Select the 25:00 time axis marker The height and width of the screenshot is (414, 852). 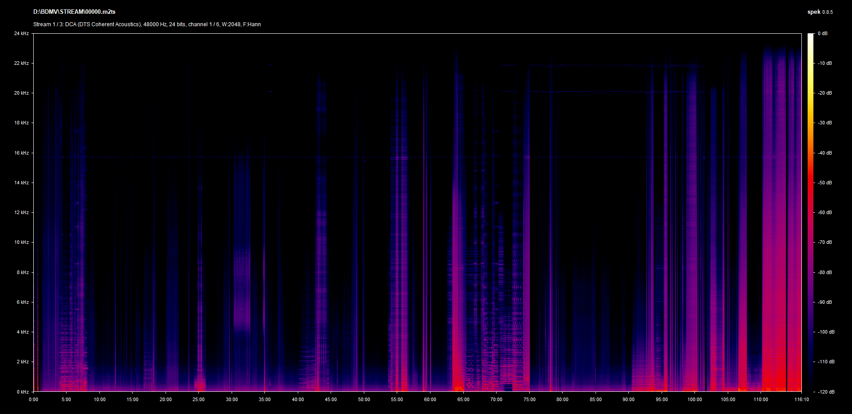pos(198,399)
